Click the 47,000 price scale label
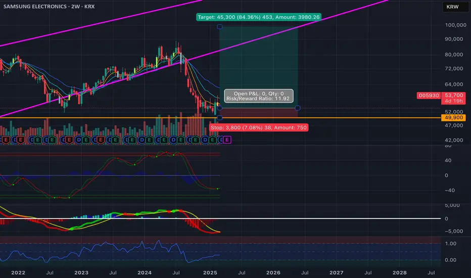 [x=454, y=125]
